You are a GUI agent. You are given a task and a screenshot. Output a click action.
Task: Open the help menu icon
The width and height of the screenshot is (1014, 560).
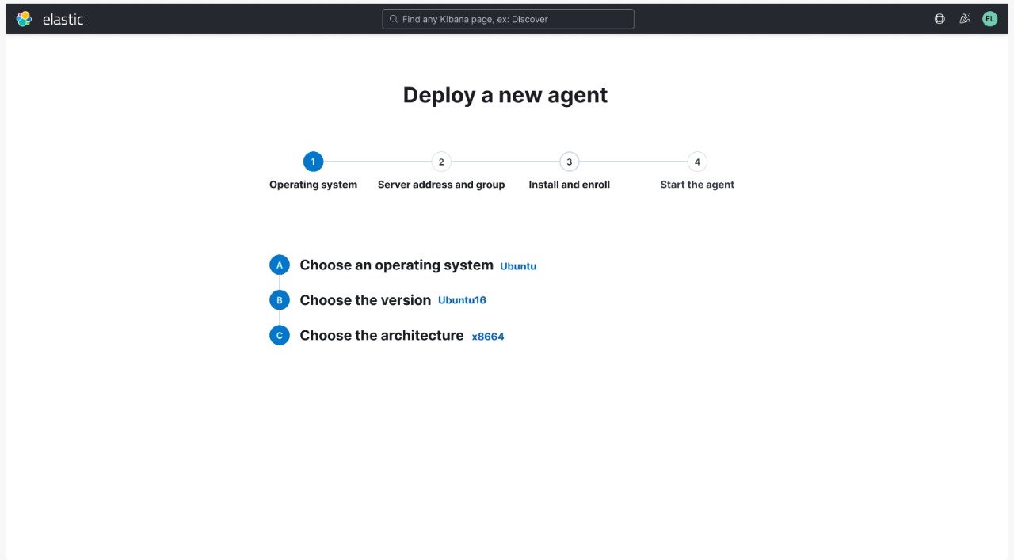pos(940,18)
